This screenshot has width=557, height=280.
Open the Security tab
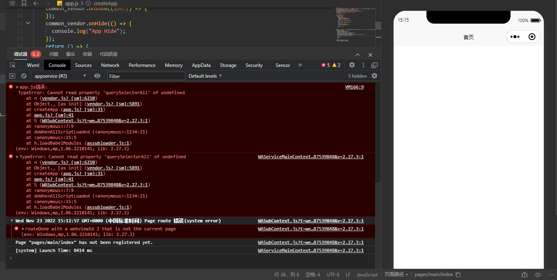coord(254,65)
